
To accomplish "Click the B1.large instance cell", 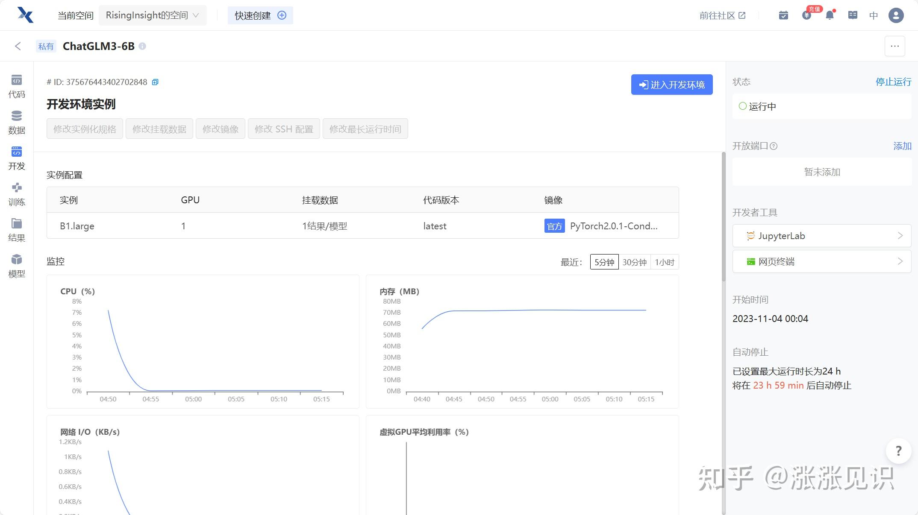I will (77, 226).
